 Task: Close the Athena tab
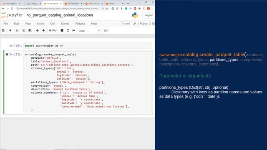point(122,3)
